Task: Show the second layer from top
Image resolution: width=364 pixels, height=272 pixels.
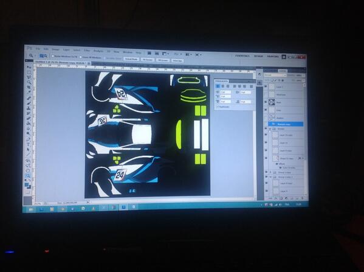Action: coord(266,94)
